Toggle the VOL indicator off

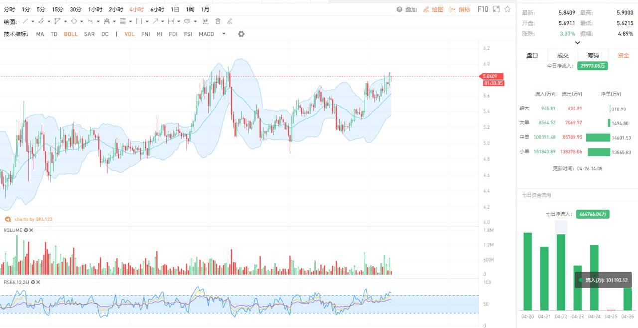click(x=129, y=34)
